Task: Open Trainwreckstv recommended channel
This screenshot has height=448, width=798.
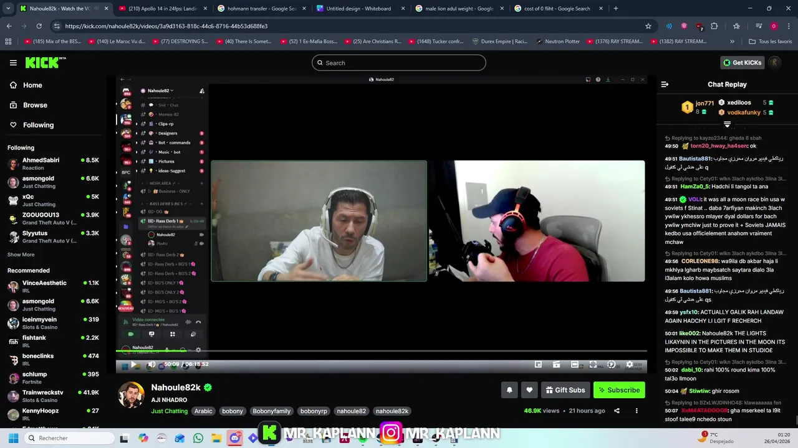Action: pyautogui.click(x=53, y=396)
